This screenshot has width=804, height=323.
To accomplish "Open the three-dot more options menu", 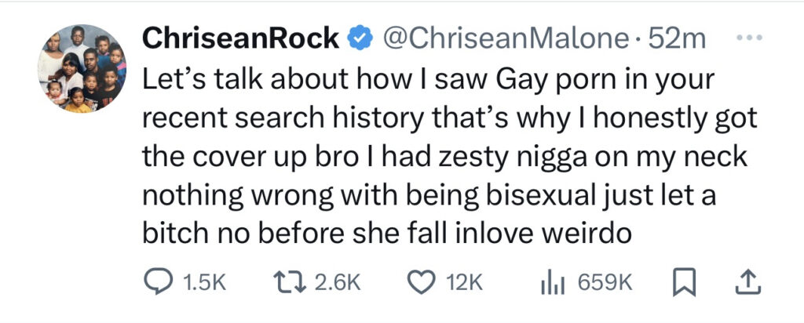I will pyautogui.click(x=749, y=38).
